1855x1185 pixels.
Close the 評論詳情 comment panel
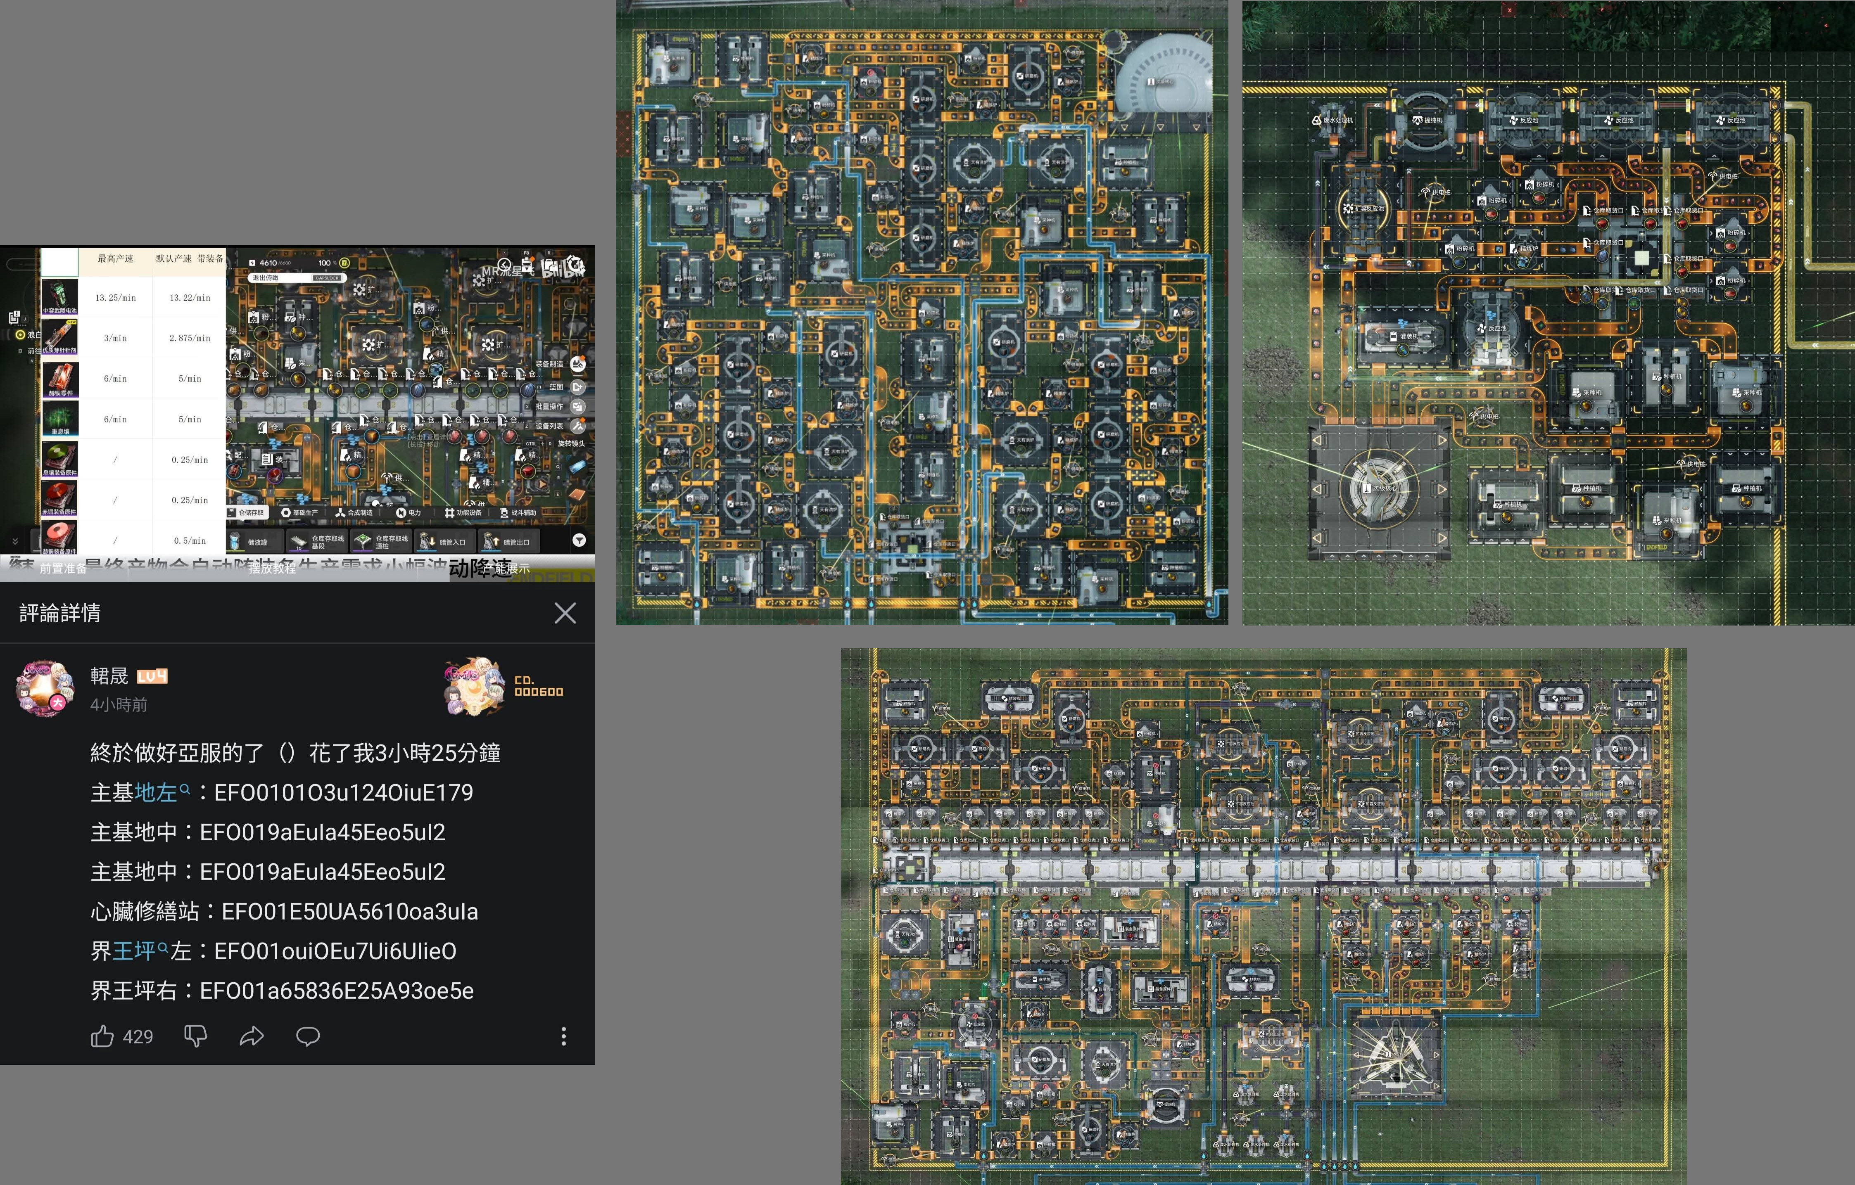[565, 613]
